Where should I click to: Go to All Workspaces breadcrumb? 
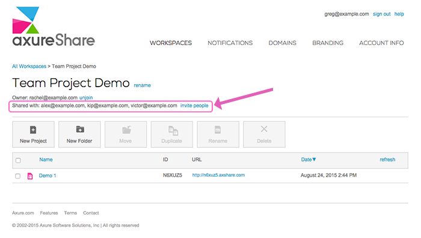click(x=29, y=66)
